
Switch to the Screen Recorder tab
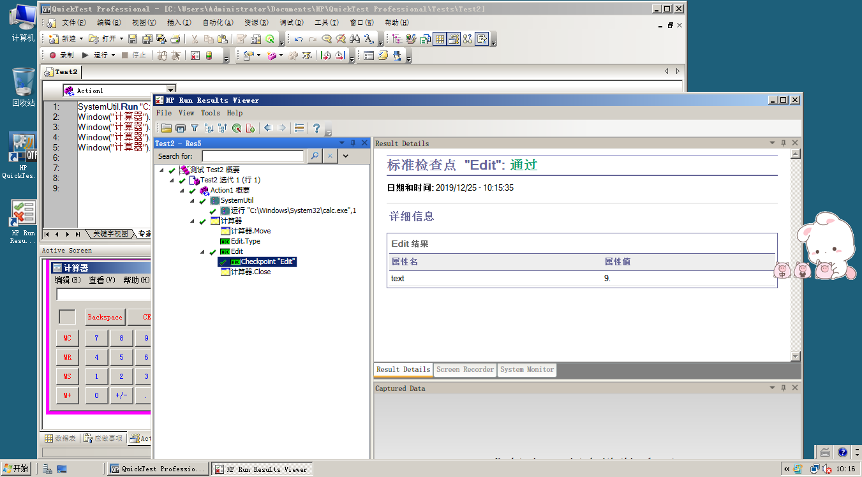465,369
